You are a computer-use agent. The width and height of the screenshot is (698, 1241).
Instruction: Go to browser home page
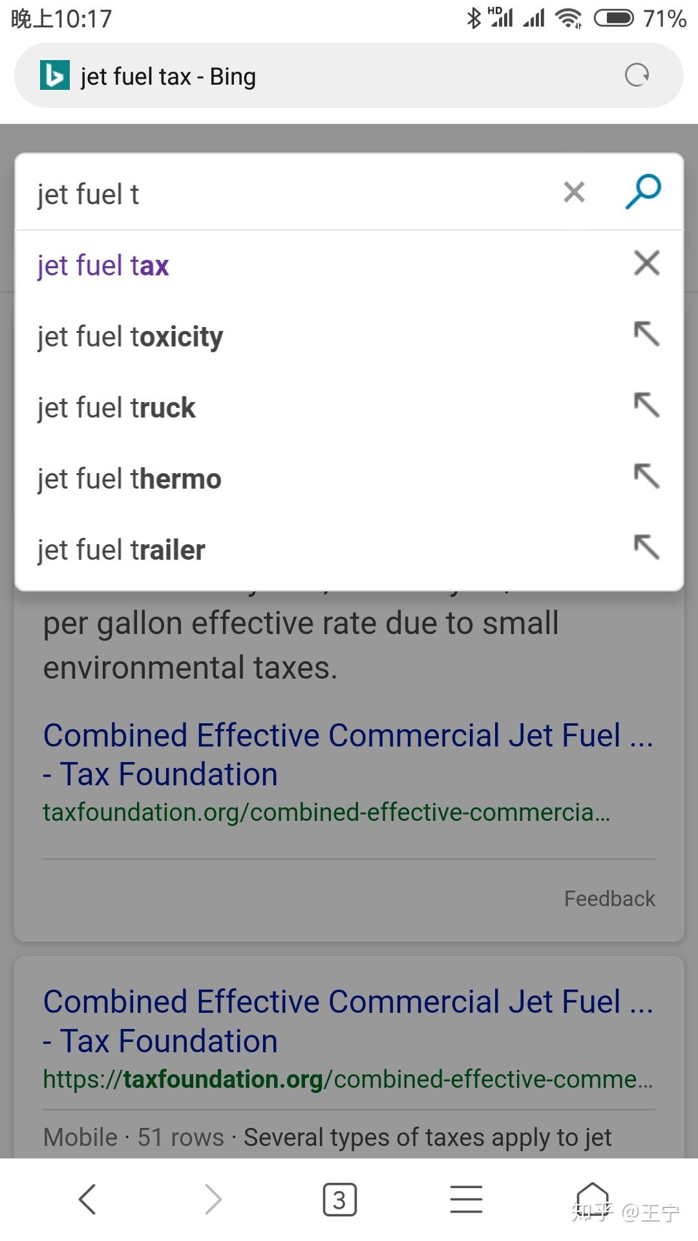(x=593, y=1200)
